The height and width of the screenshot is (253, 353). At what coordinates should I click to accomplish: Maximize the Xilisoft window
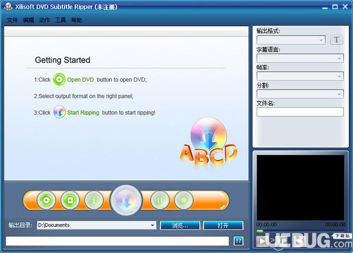(x=335, y=6)
